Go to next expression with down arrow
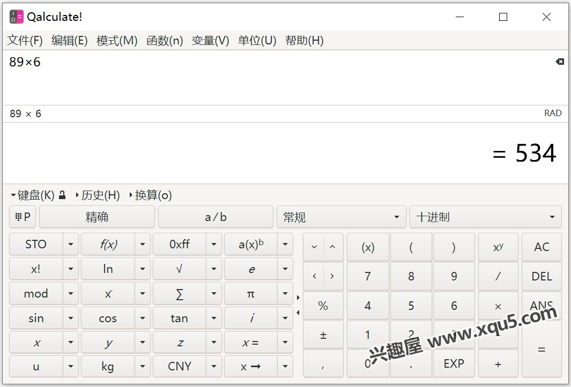This screenshot has height=387, width=571. coord(314,247)
